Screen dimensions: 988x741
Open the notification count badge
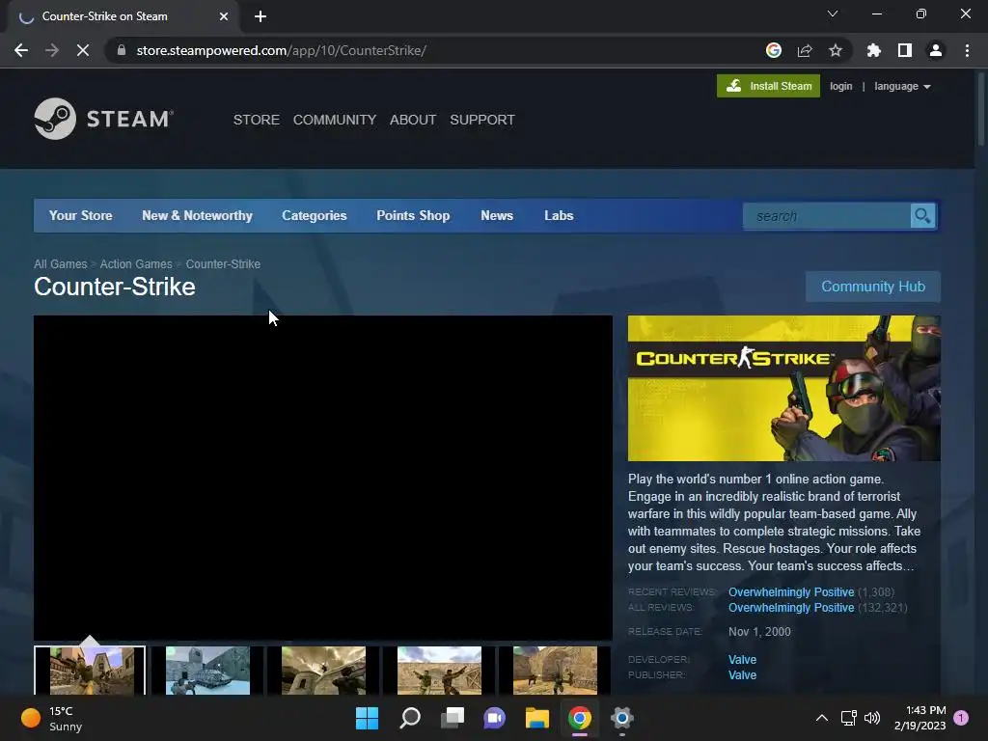click(961, 718)
